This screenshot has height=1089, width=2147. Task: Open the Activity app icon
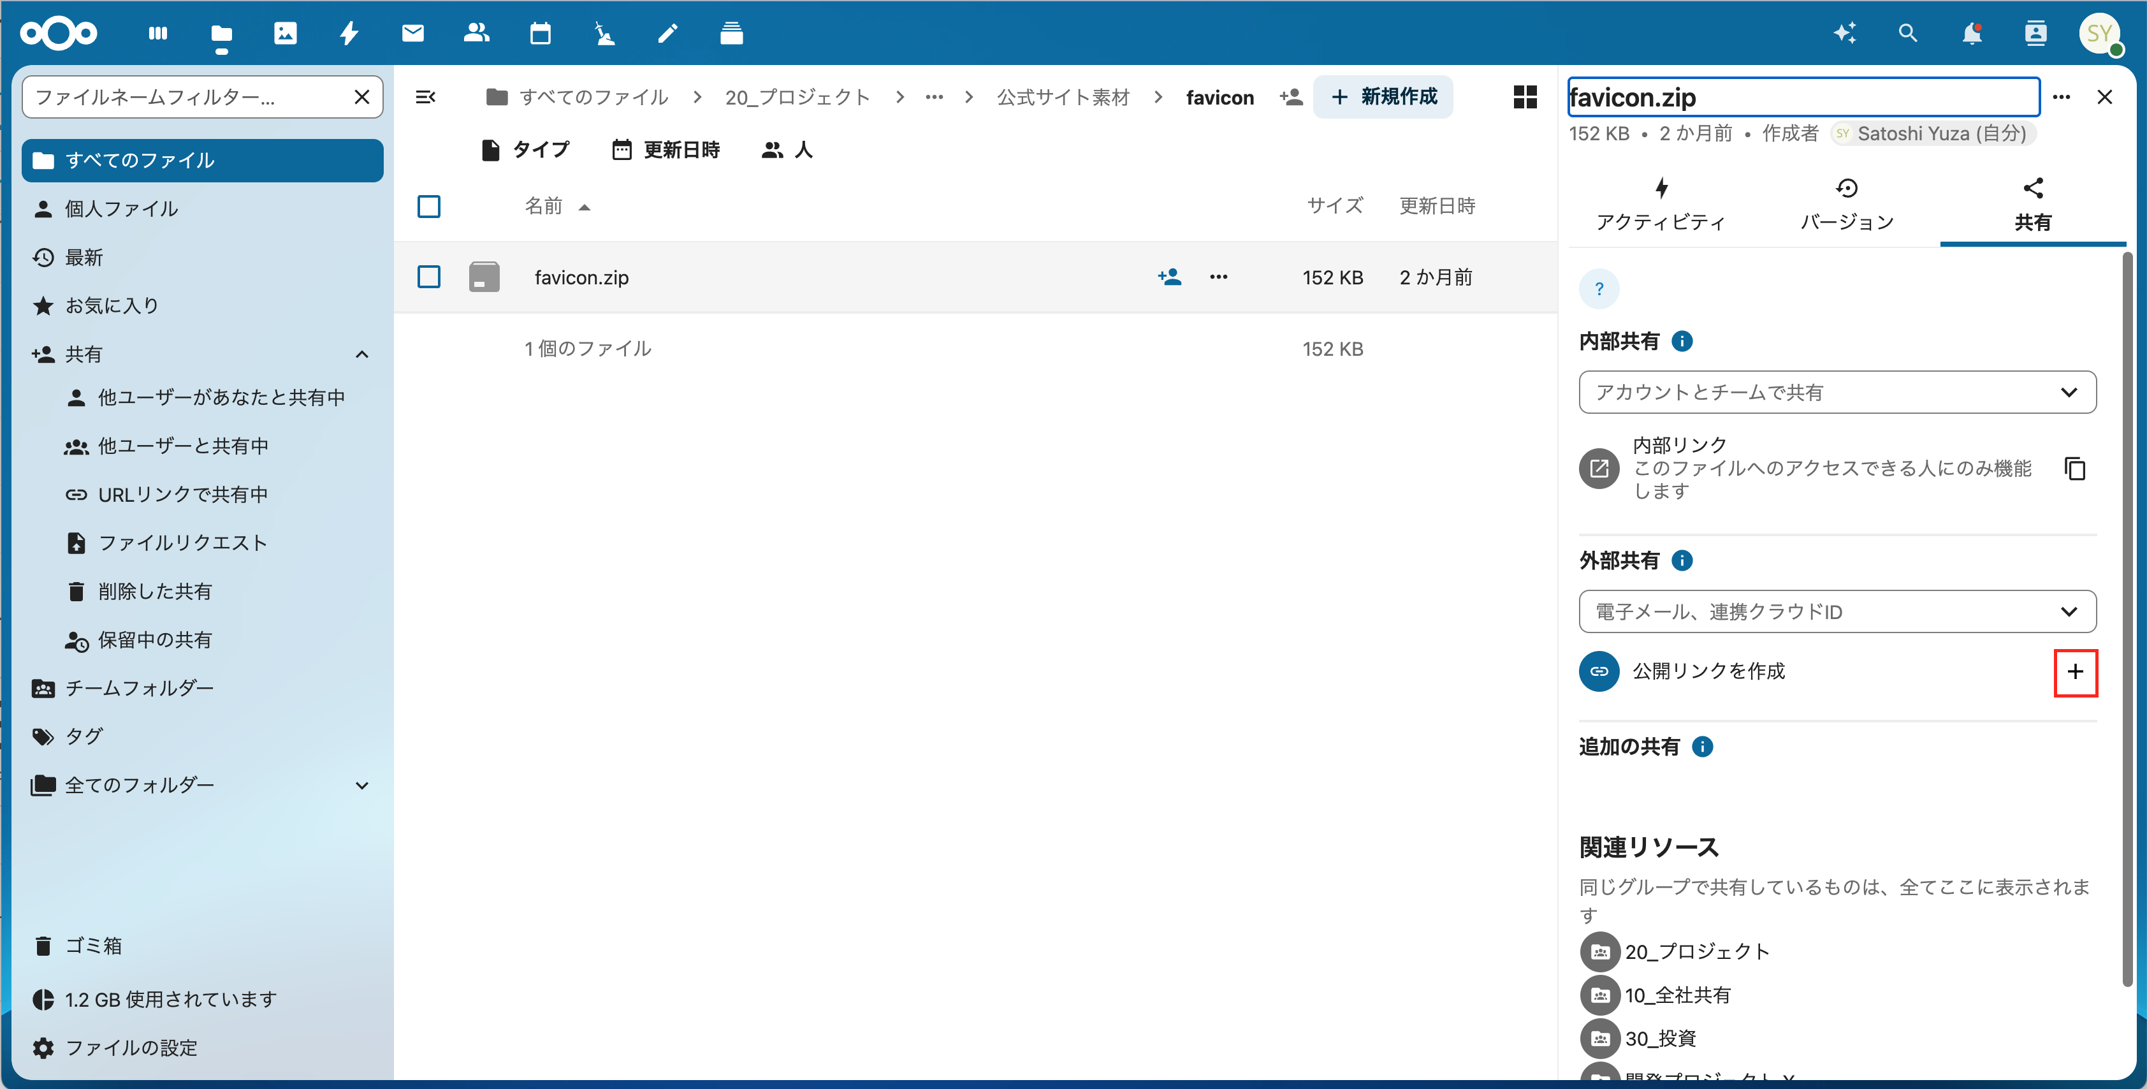point(349,33)
